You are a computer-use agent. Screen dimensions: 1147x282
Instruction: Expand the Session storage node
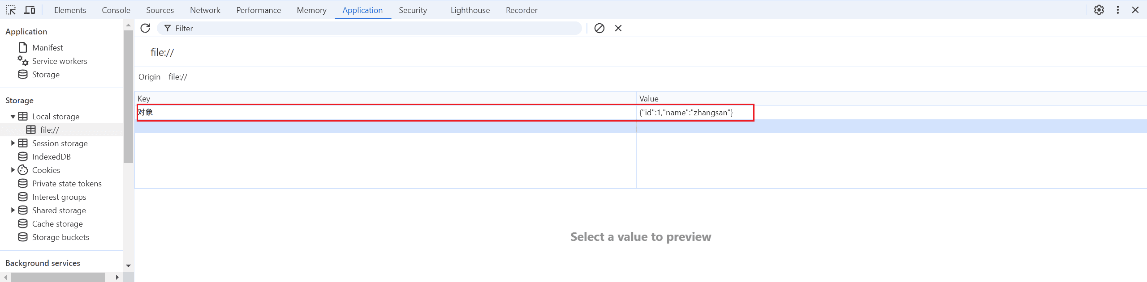13,143
